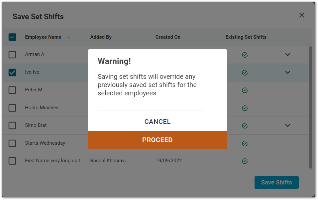Check the checkbox for Peter M
The image size is (318, 200).
coord(12,90)
